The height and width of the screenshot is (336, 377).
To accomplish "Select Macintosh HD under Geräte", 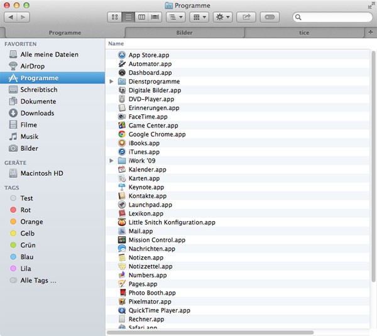I will coord(52,173).
